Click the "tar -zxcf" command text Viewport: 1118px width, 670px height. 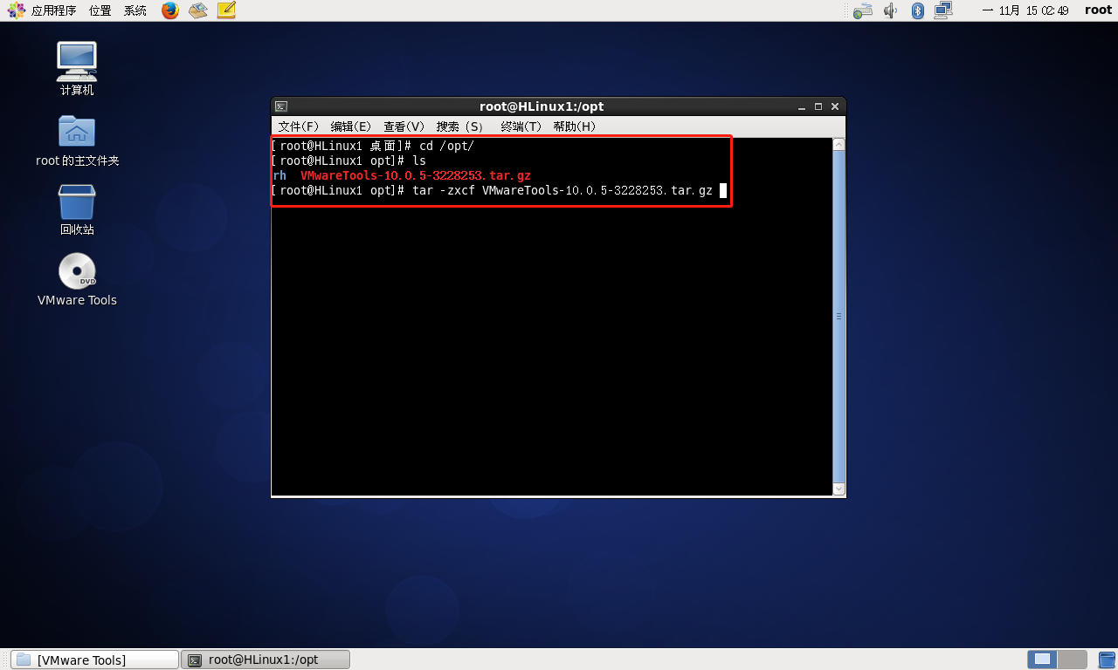[x=444, y=190]
